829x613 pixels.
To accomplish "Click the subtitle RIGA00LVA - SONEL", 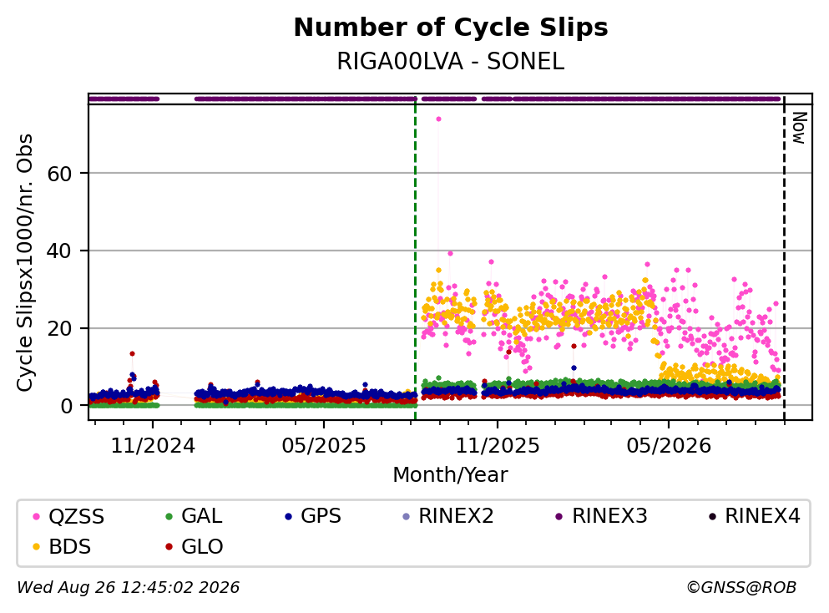I will (451, 61).
